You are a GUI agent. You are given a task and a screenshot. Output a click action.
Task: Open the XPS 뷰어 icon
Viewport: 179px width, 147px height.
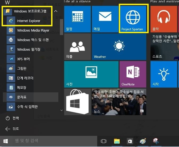[11, 59]
